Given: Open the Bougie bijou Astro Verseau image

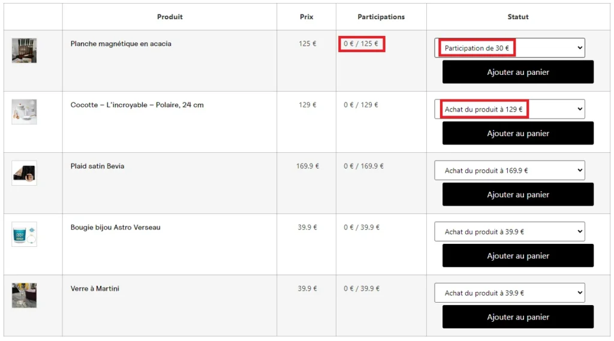Looking at the screenshot, I should [24, 234].
